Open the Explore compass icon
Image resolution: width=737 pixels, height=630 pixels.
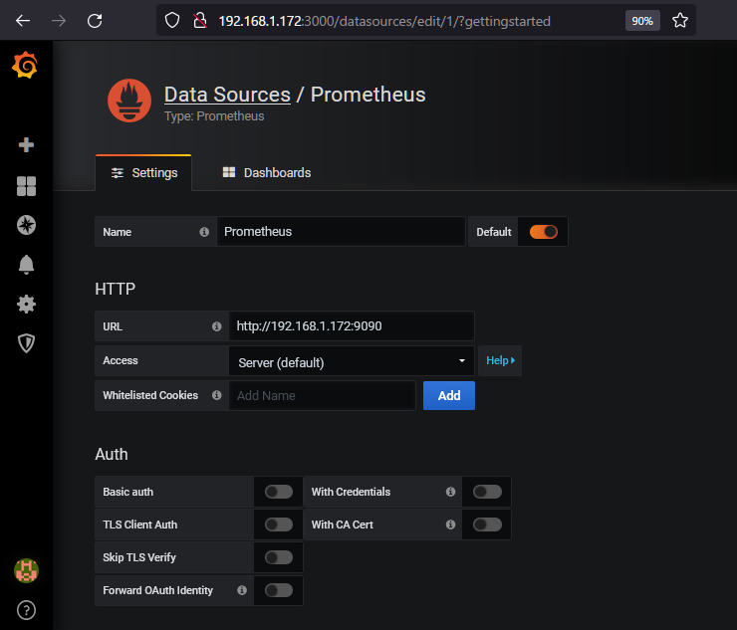click(26, 225)
